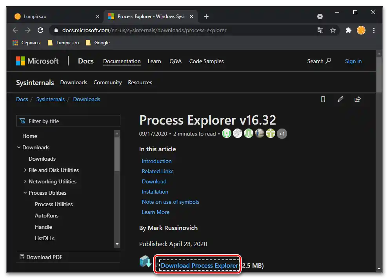
Task: Open the Chrome extensions puzzle icon
Action: tap(348, 30)
